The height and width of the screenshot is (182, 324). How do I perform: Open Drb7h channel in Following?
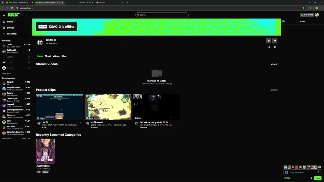click(x=16, y=46)
